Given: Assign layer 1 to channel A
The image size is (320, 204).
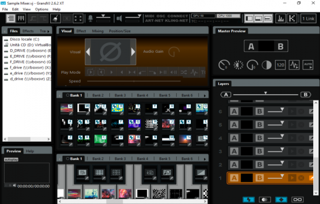Looking at the screenshot, I should click(234, 178).
